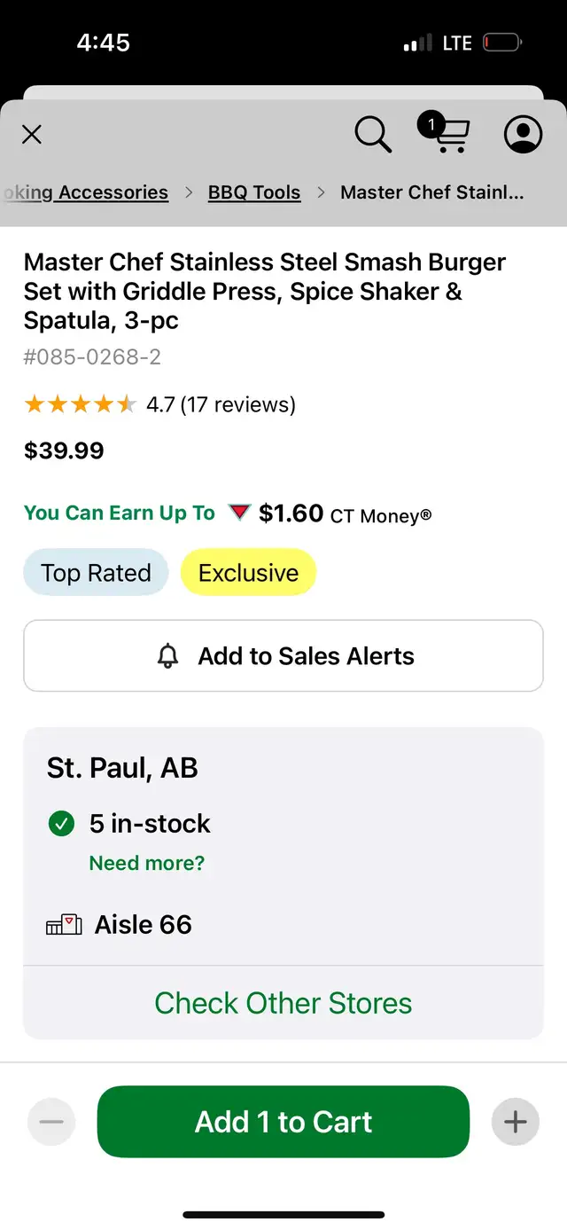Screen dimensions: 567x1230
Task: Close the product page with X icon
Action: click(32, 135)
